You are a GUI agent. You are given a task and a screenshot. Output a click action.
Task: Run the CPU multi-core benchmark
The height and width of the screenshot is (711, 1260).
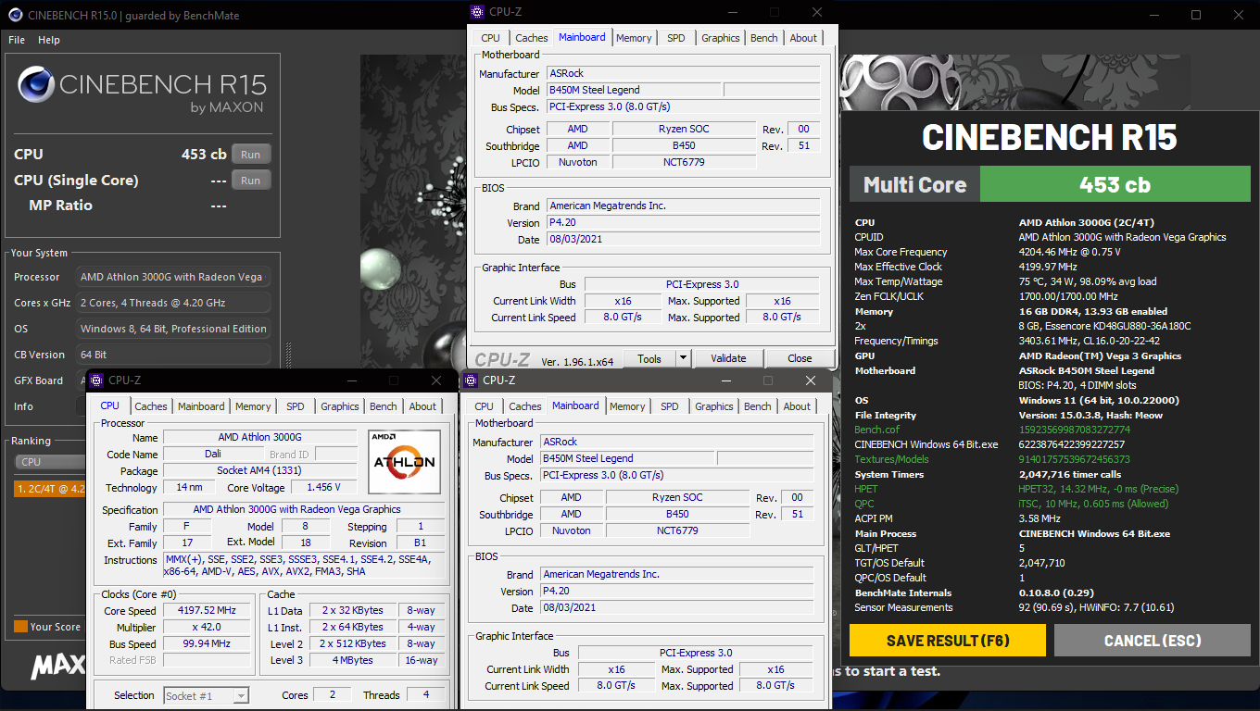tap(251, 155)
